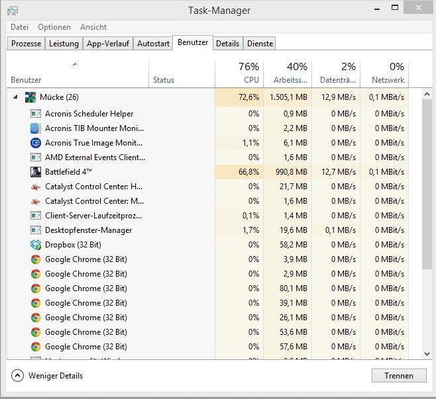
Task: Switch to the Details tab
Action: pos(227,44)
